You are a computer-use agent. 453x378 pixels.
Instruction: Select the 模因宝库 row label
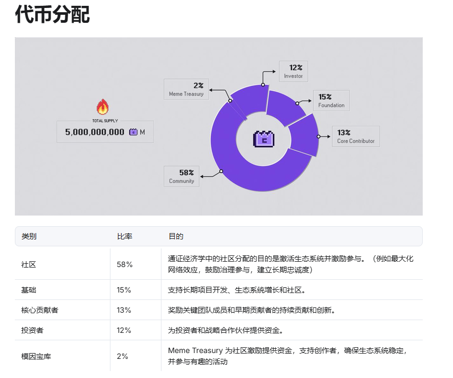(x=36, y=356)
